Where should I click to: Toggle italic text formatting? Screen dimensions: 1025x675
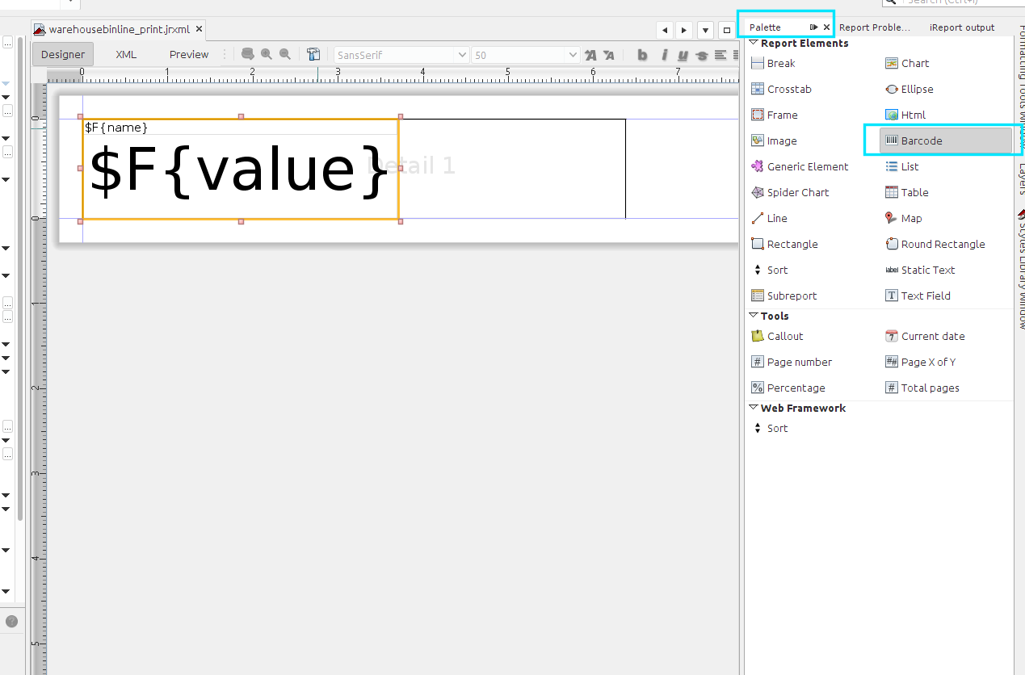click(664, 55)
